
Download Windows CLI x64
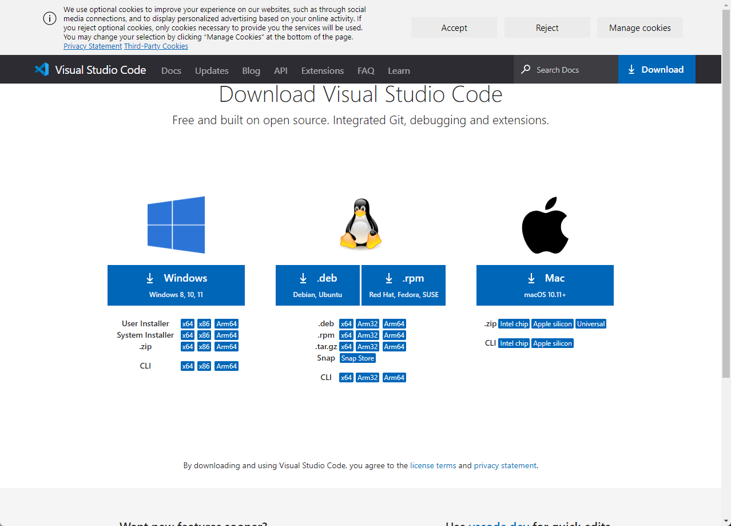tap(188, 366)
